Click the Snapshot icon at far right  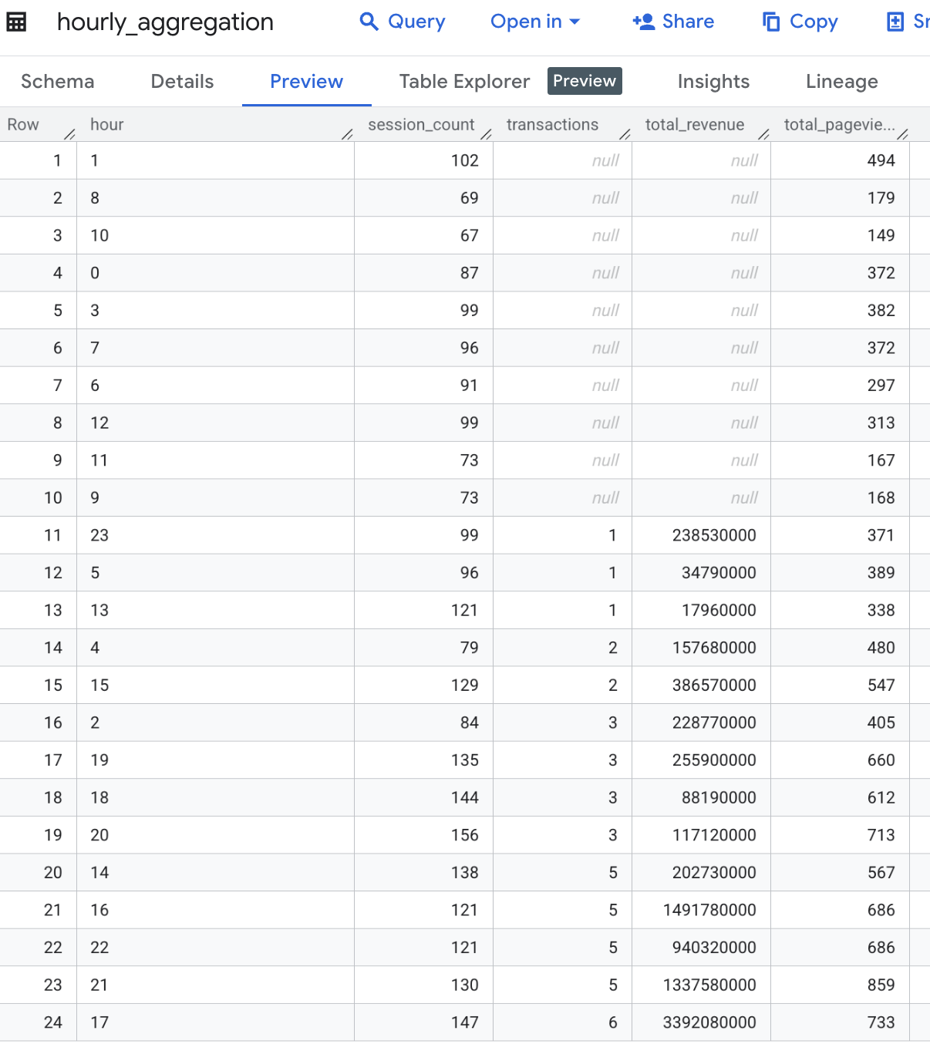pos(895,22)
